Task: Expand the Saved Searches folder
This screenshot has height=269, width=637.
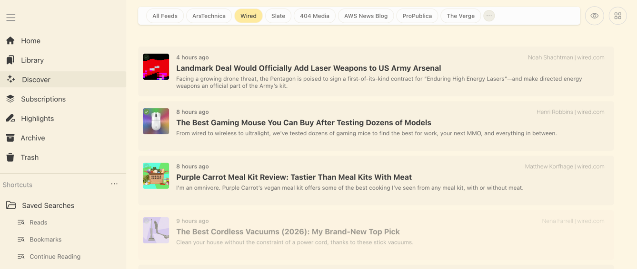Action: [48, 205]
